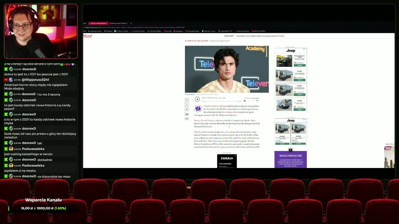The height and width of the screenshot is (224, 399).
Task: Select chat username @filipjanusz3241
Action: 35,80
